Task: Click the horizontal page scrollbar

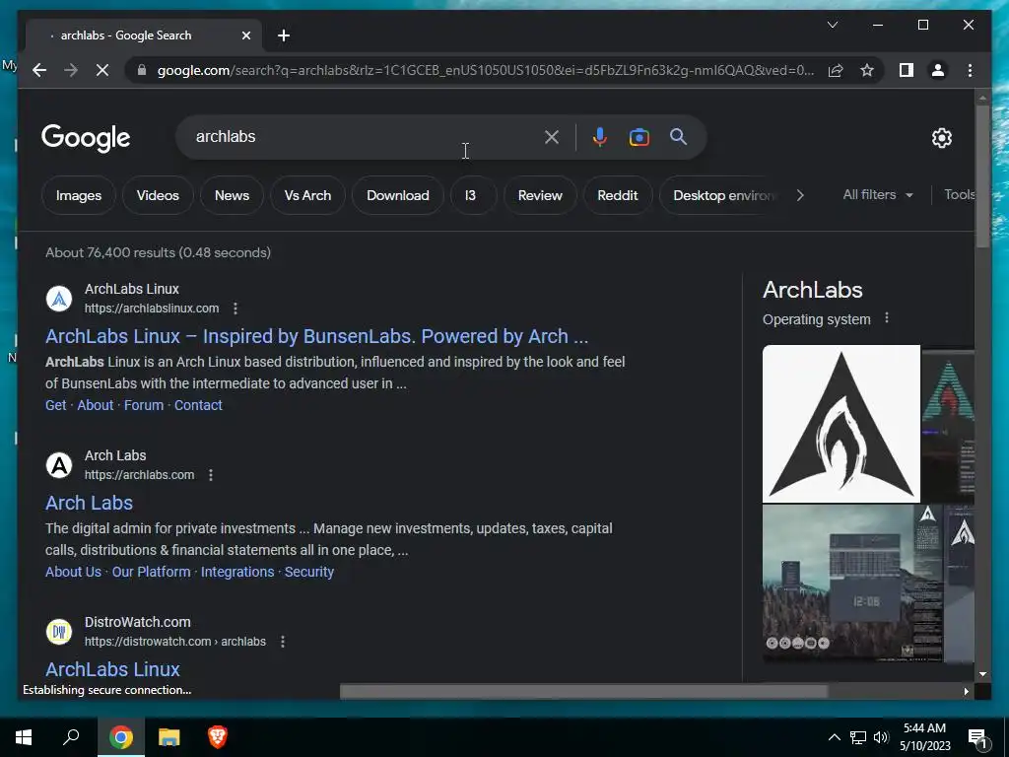Action: [x=584, y=692]
